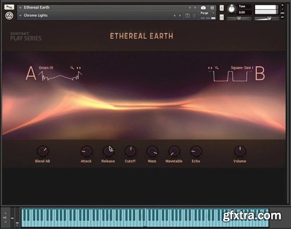The width and height of the screenshot is (291, 229).
Task: Click the pitch bend wheel beside the keyboard
Action: [12, 218]
